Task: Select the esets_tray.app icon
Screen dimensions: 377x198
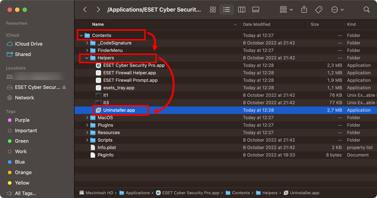Action: pyautogui.click(x=98, y=87)
